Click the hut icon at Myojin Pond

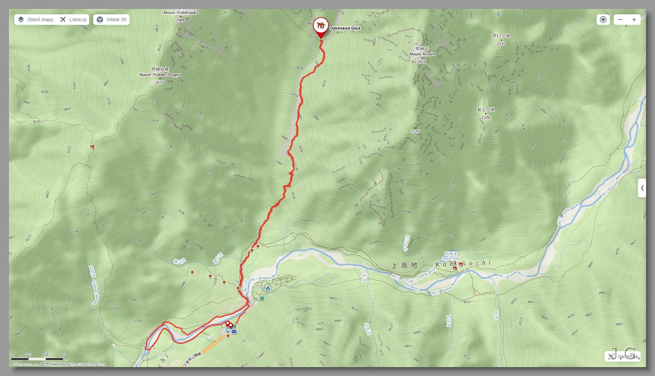click(x=455, y=268)
